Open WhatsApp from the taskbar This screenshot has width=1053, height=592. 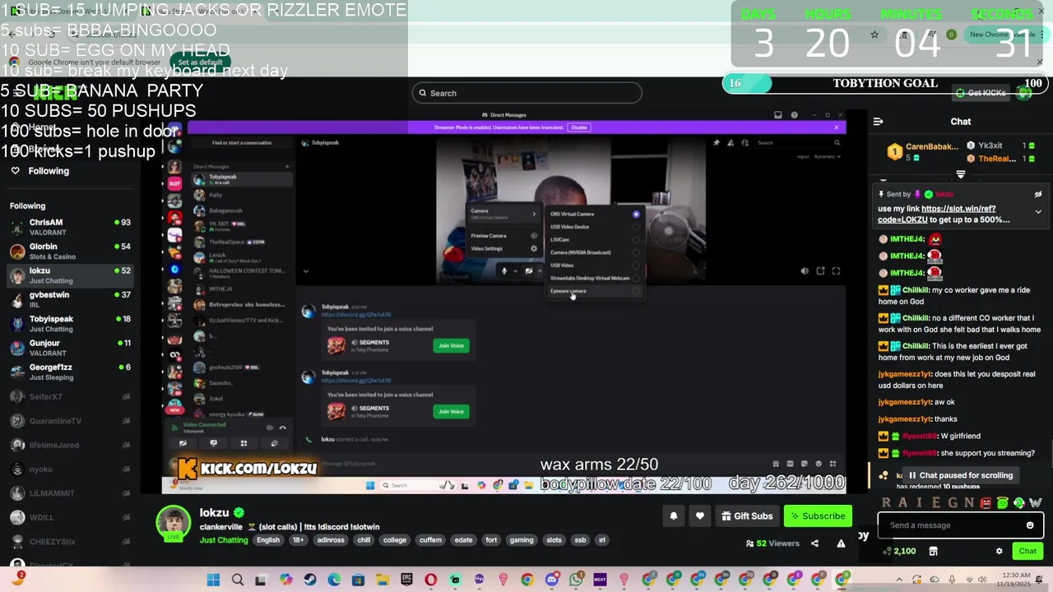pos(576,580)
